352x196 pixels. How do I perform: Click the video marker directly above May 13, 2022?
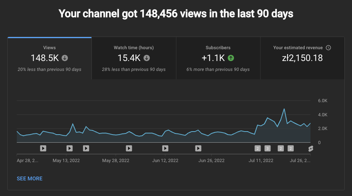point(69,148)
